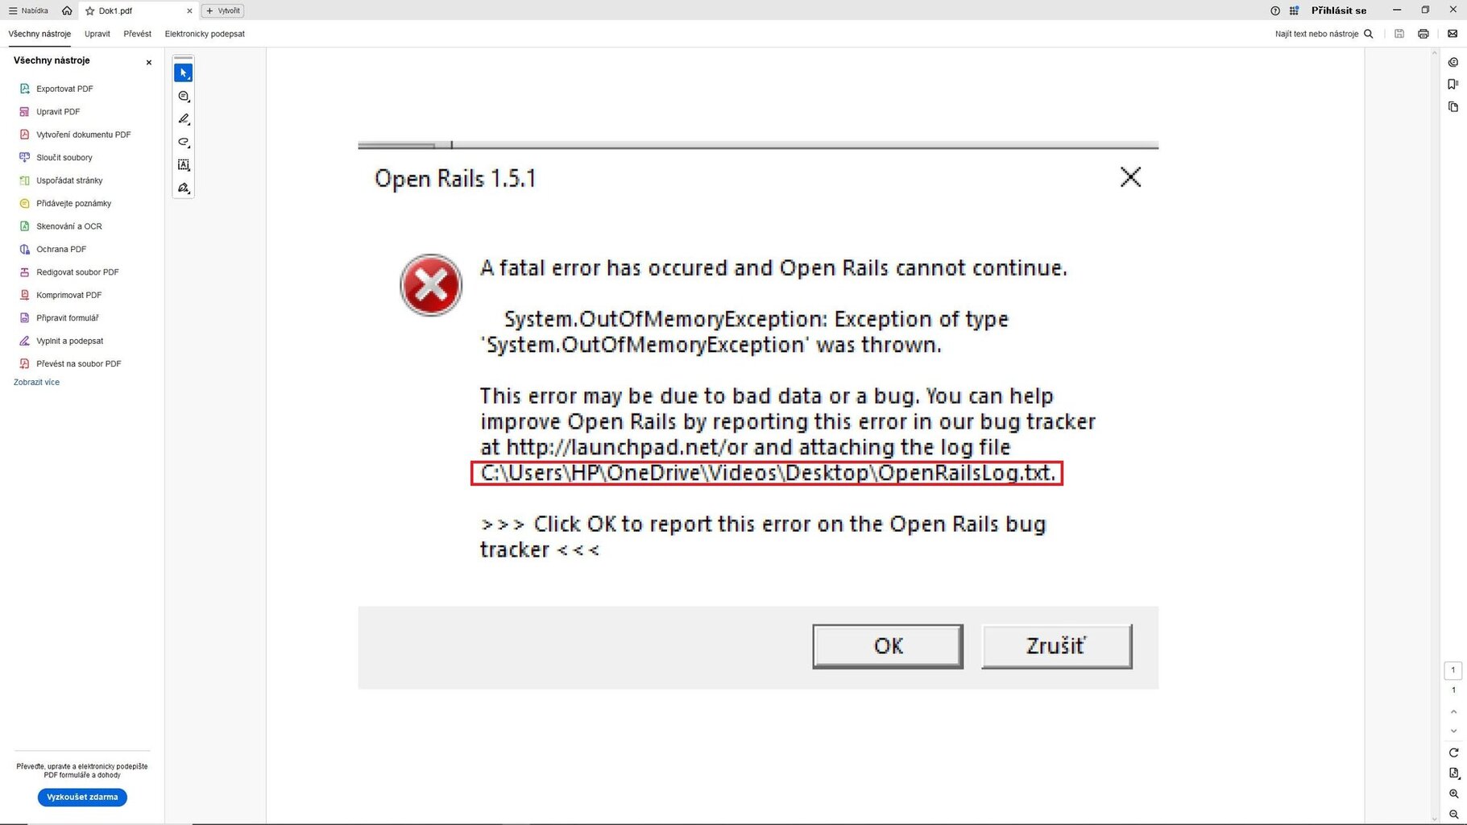Choose the freehand draw loop tool

pyautogui.click(x=184, y=143)
